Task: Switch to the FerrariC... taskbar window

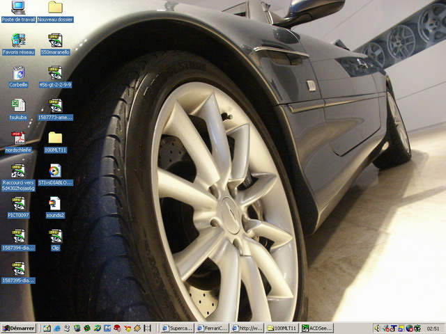Action: (x=212, y=328)
